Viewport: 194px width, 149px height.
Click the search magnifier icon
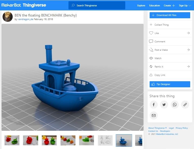(x=73, y=5)
